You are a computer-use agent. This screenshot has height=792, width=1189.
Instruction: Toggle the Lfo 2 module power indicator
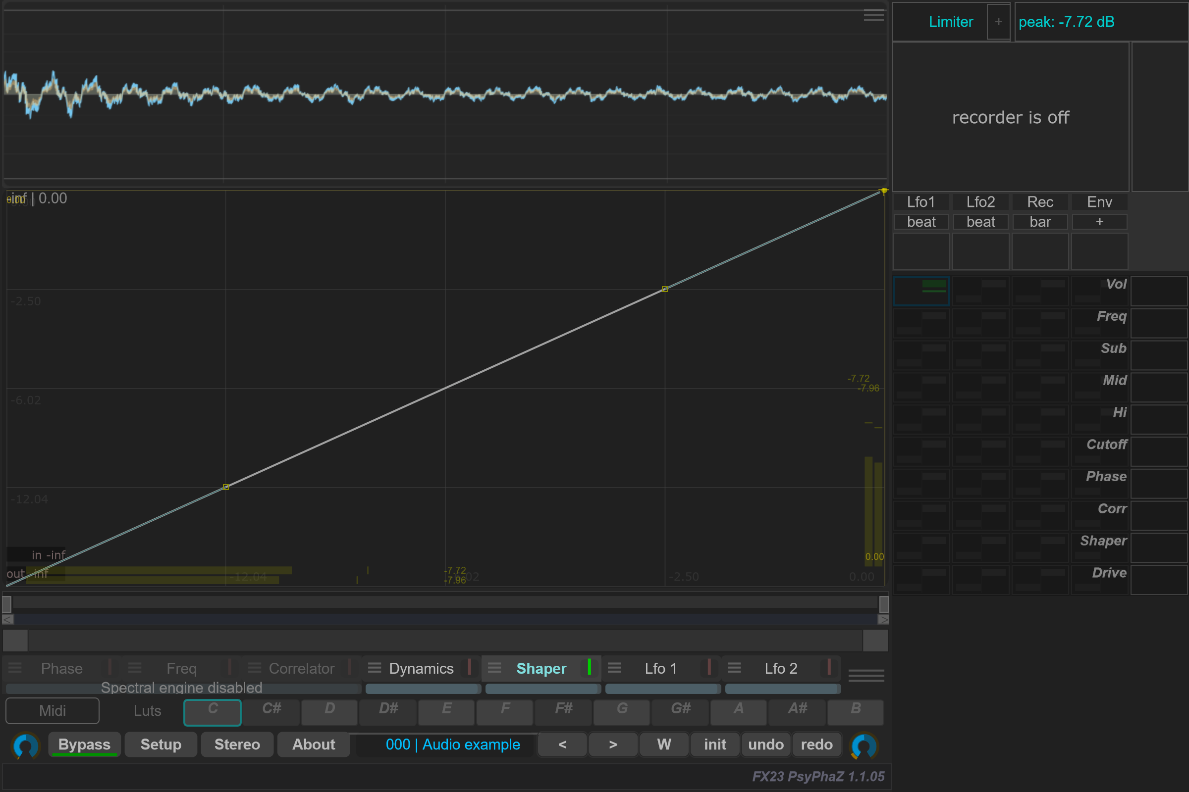829,667
